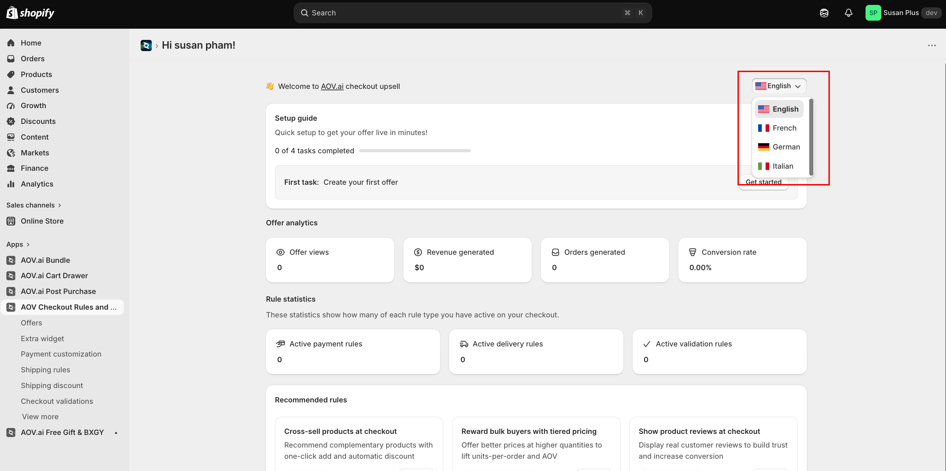The width and height of the screenshot is (946, 471).
Task: Open the English language dropdown button
Action: pos(778,86)
